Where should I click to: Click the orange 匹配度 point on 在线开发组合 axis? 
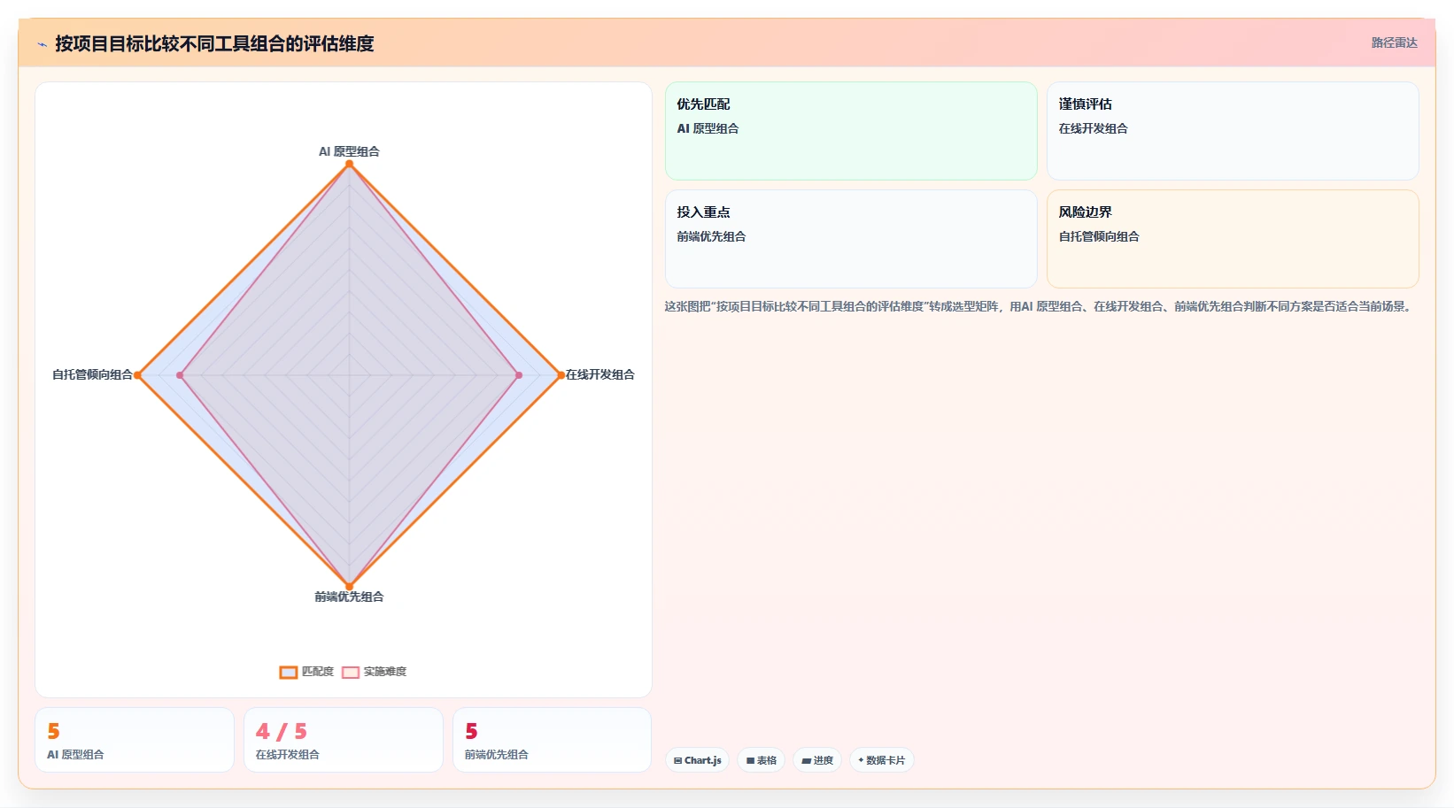[561, 375]
